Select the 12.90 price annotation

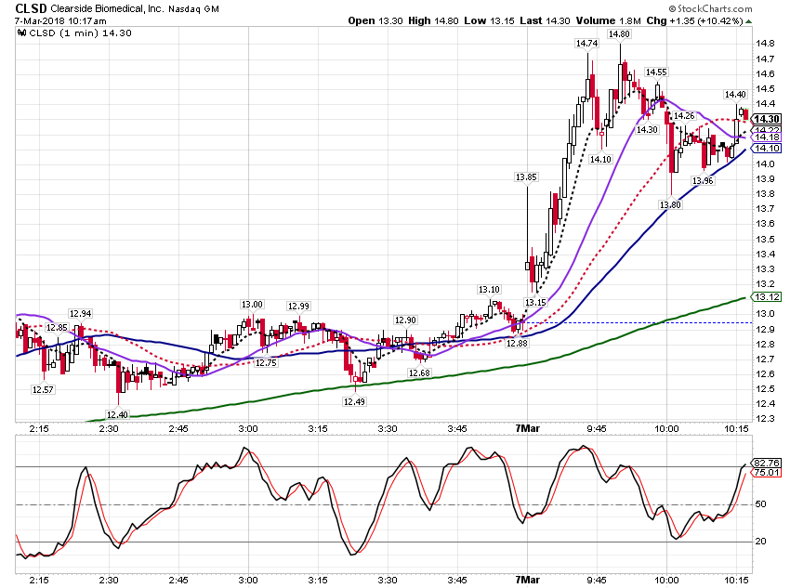(405, 320)
